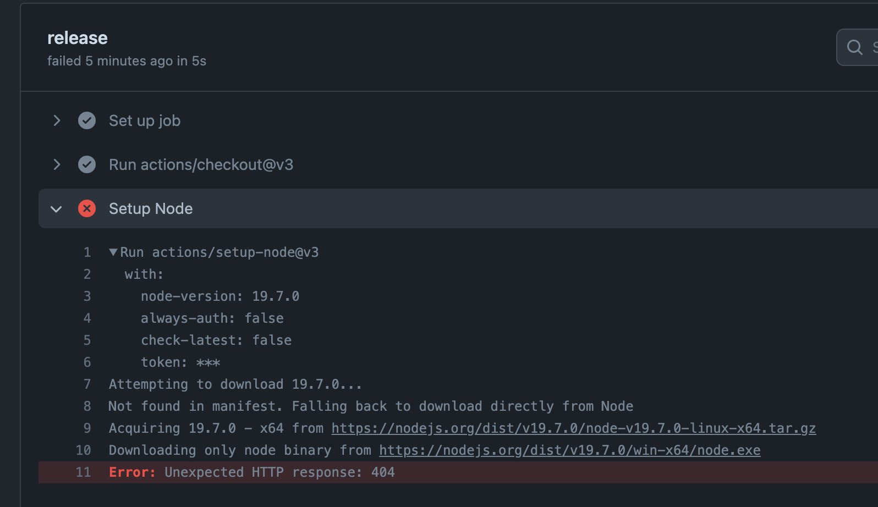This screenshot has width=878, height=507.
Task: Click log line number 10
Action: point(84,450)
